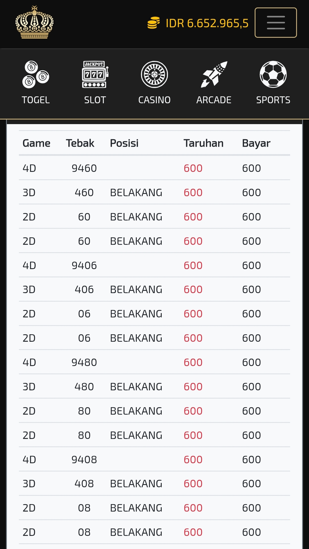This screenshot has width=309, height=549.
Task: Click the Taruhan column header
Action: (x=203, y=143)
